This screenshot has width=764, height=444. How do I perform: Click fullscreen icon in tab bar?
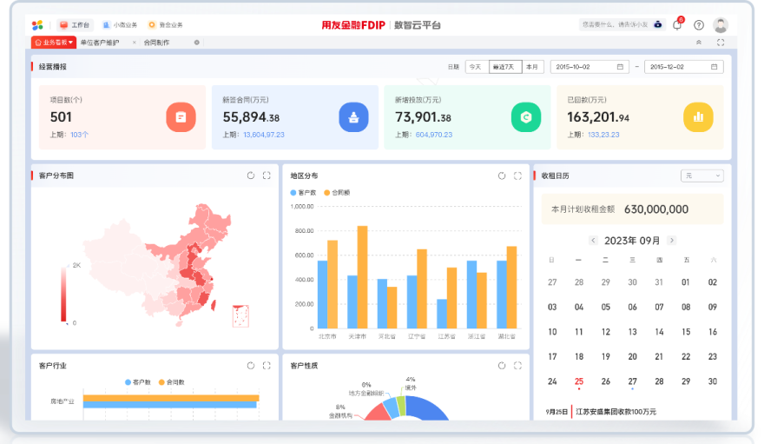721,42
